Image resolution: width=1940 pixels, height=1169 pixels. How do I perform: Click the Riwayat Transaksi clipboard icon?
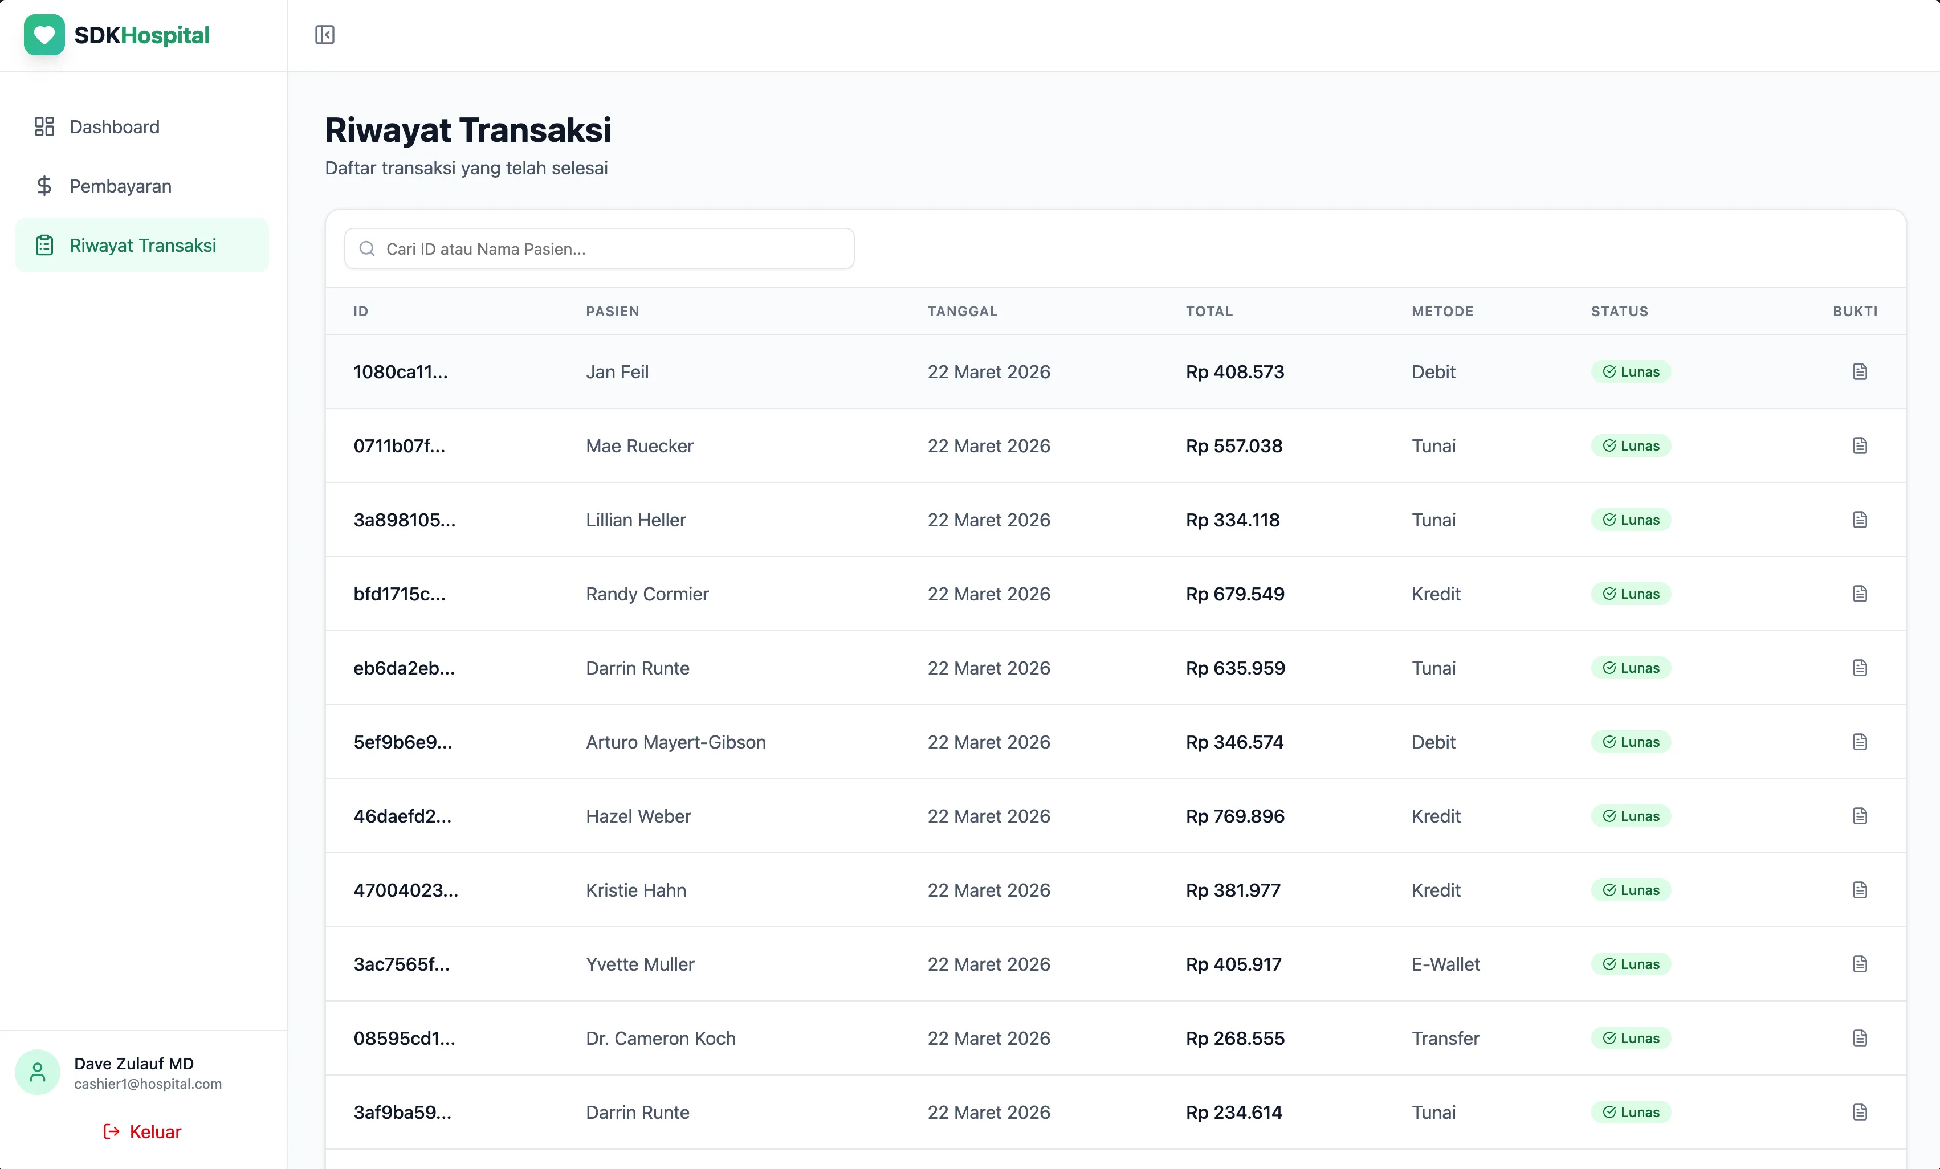point(43,245)
